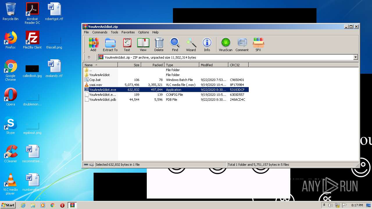The height and width of the screenshot is (209, 372).
Task: Select the parent folder '..' entry
Action: (x=166, y=70)
